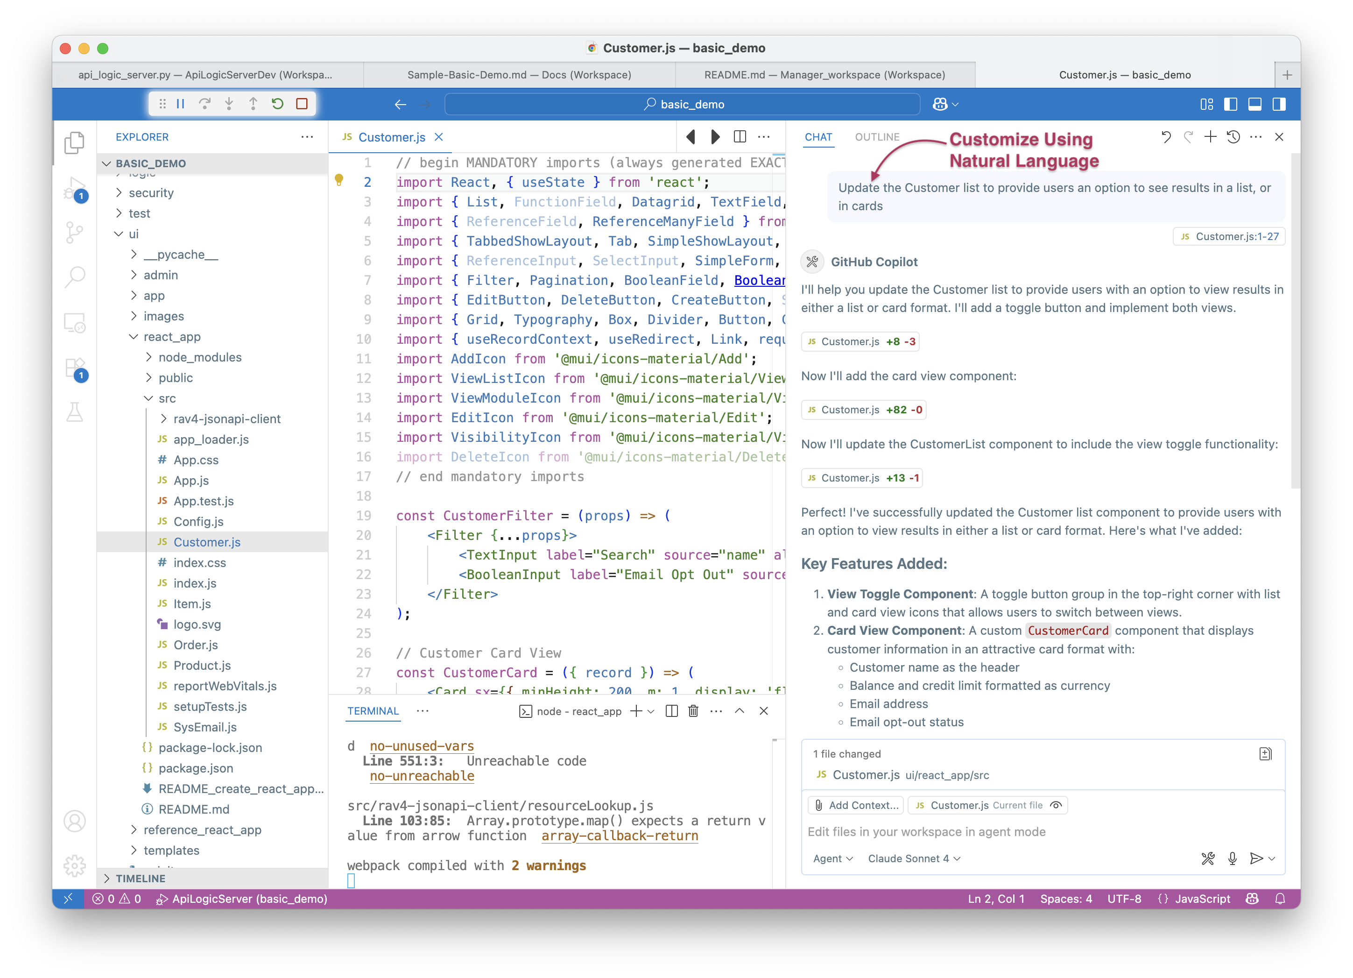Open the Claude Sonnet 4 model picker

pos(914,858)
